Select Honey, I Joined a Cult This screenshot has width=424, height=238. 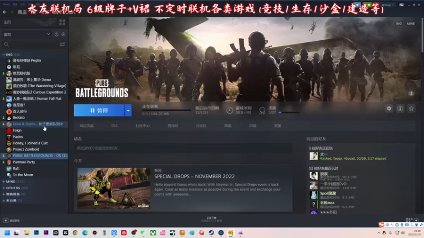[30, 143]
